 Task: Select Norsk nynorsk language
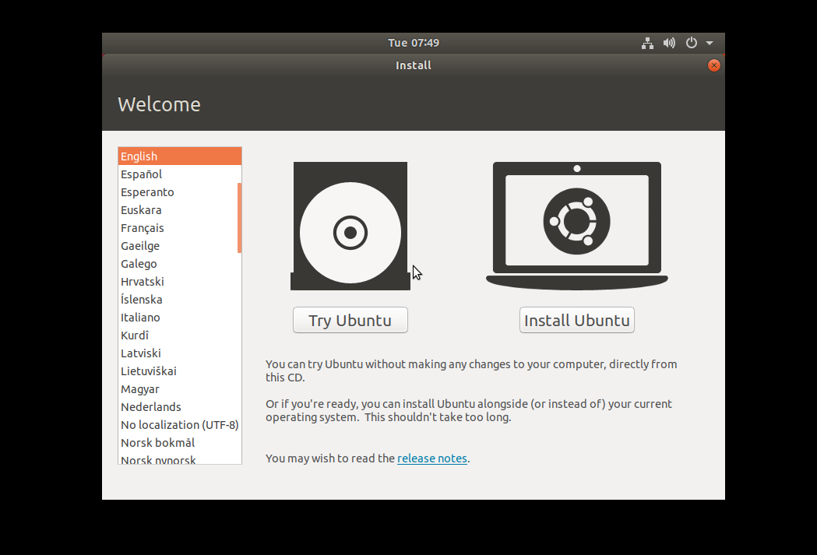(178, 458)
